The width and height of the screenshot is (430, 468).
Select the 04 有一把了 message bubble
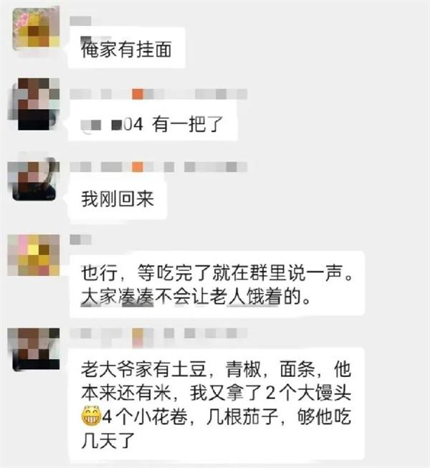click(153, 122)
